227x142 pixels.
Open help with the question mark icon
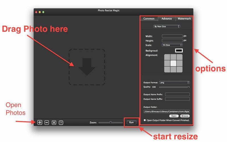(61, 123)
